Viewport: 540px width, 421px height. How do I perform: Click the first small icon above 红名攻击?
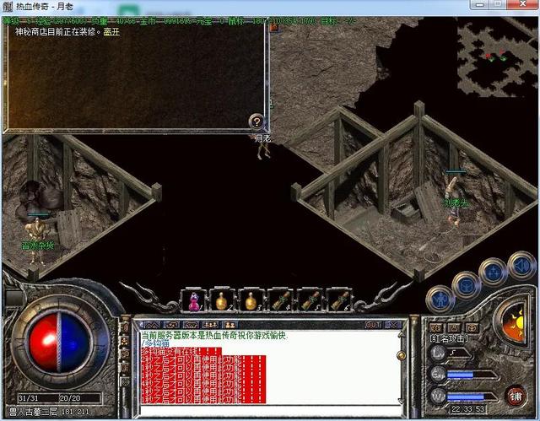point(436,327)
